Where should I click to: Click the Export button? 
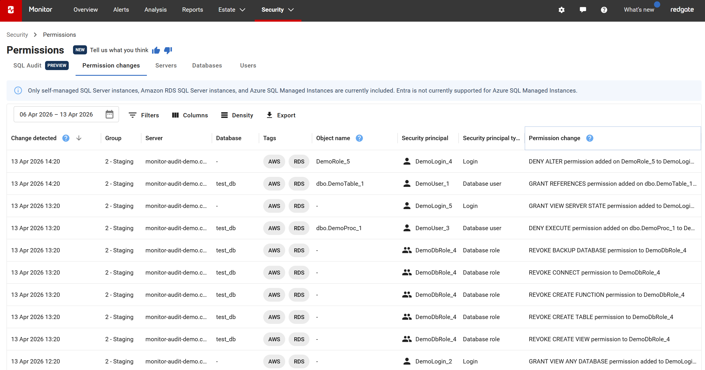(281, 115)
